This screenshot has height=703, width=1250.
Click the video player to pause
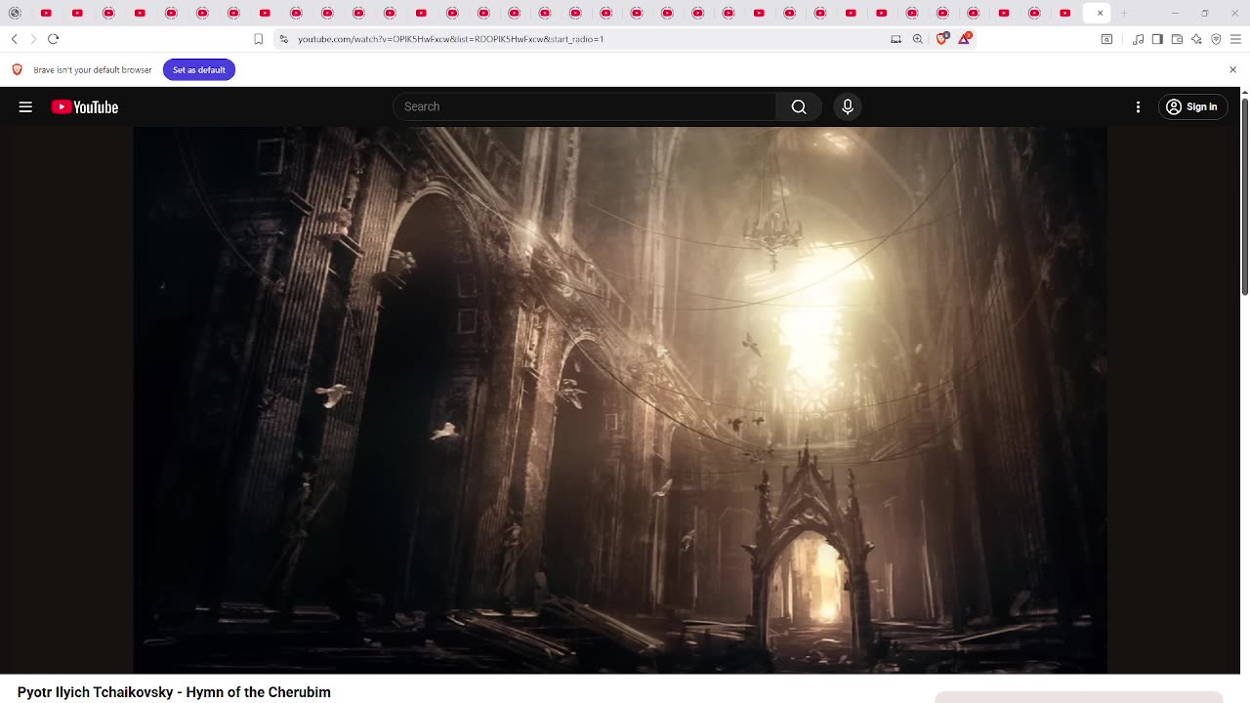click(620, 400)
